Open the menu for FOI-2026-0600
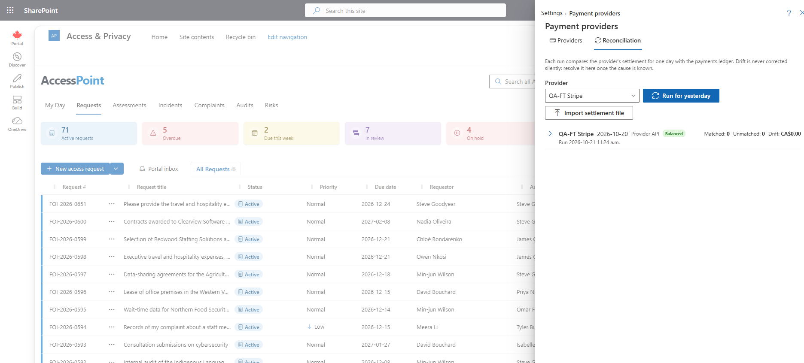 [x=112, y=221]
